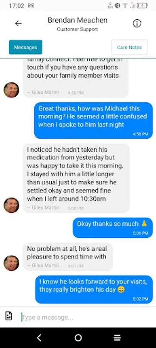Switch to the Messages tab

(x=25, y=47)
